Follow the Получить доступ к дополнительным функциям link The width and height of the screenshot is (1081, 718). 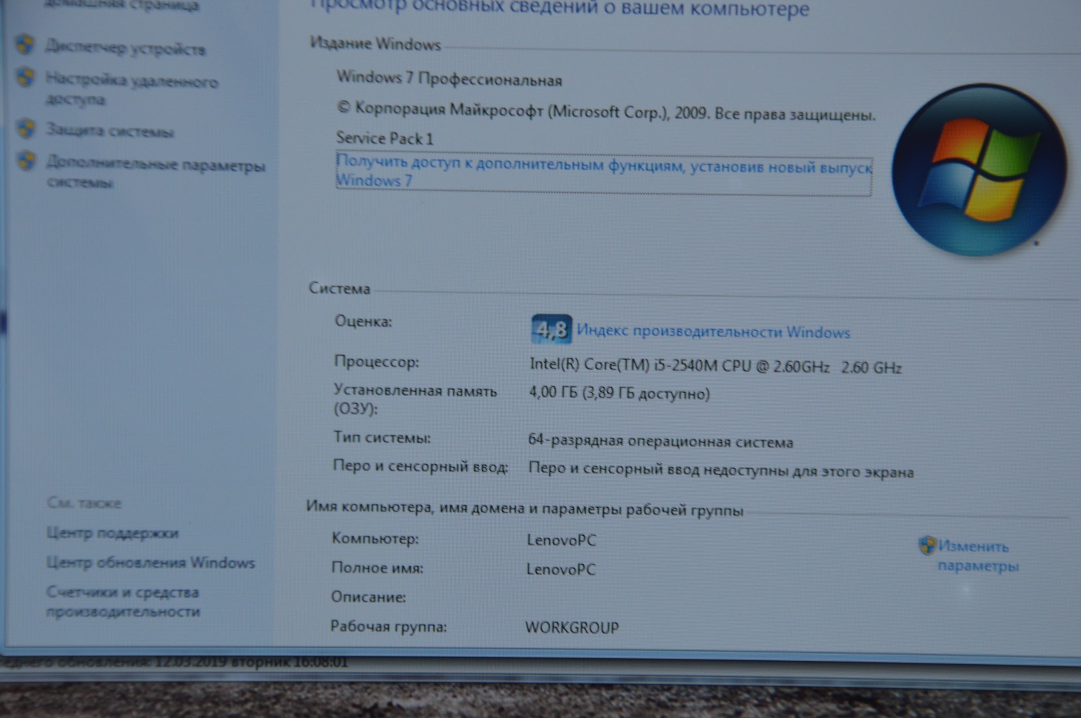coord(604,172)
